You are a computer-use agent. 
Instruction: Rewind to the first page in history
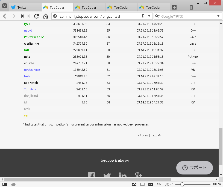point(22,16)
